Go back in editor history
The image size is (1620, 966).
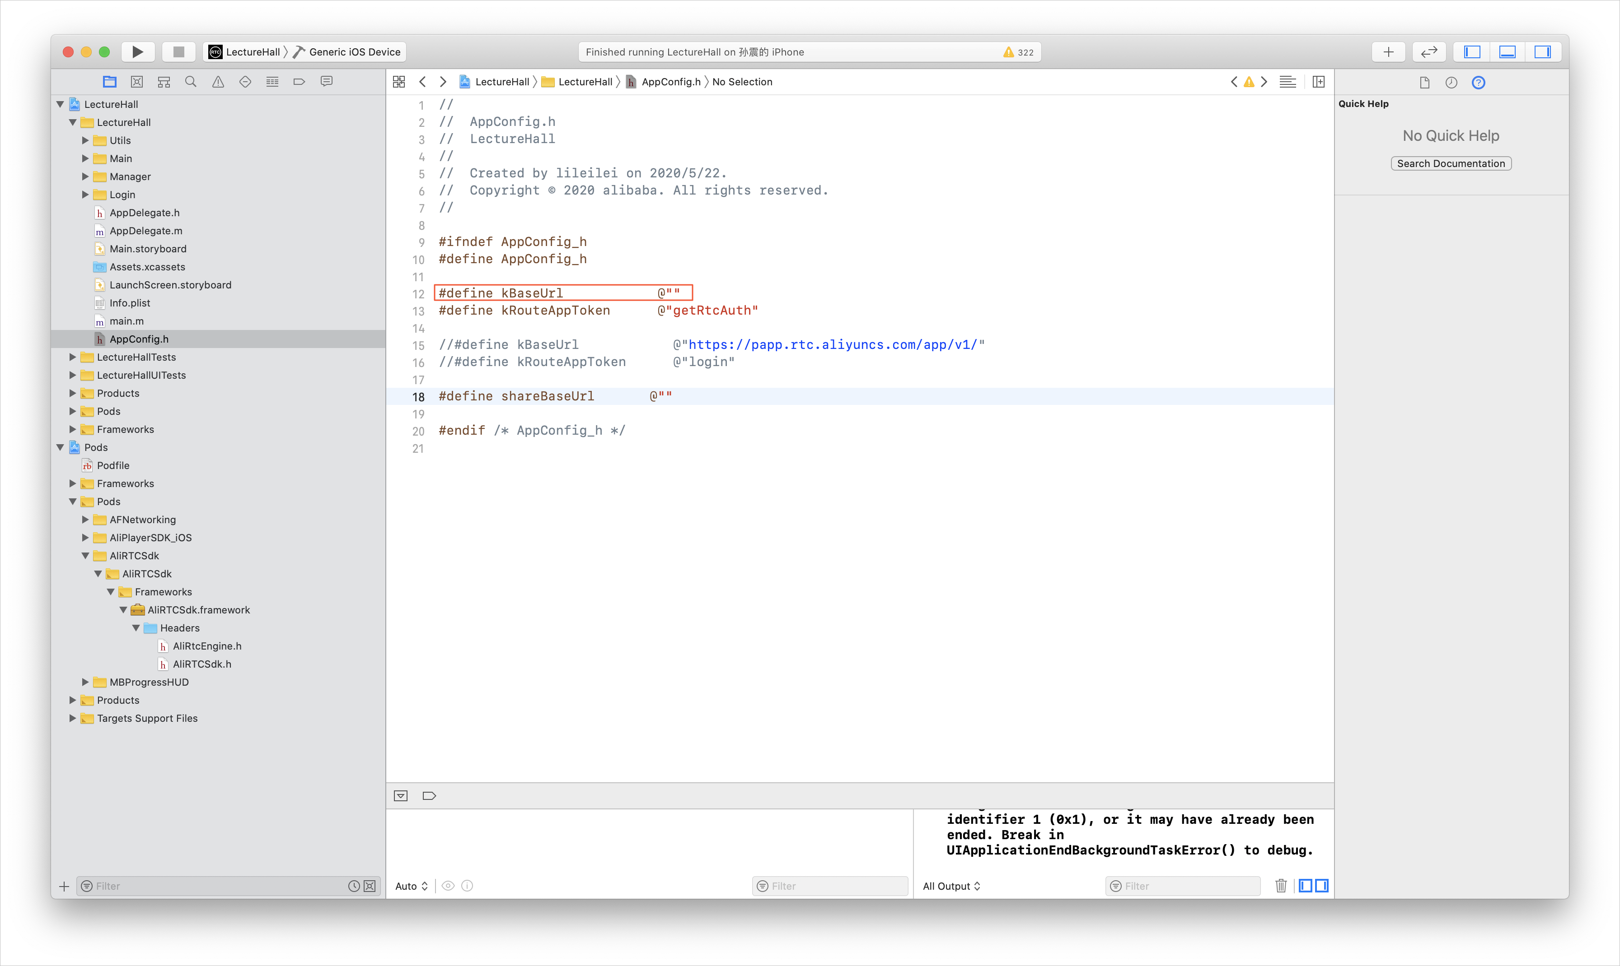click(x=422, y=81)
